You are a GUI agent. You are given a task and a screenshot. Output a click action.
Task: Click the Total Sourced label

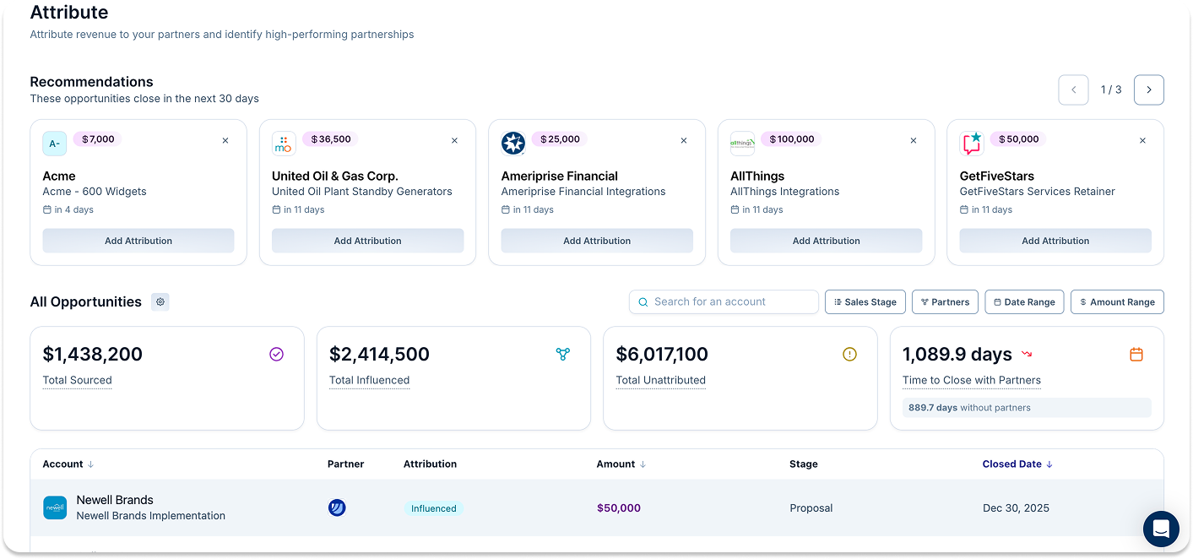pos(77,380)
